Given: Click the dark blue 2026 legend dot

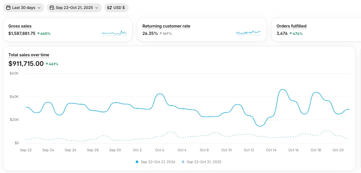Looking at the screenshot, I should [x=137, y=162].
